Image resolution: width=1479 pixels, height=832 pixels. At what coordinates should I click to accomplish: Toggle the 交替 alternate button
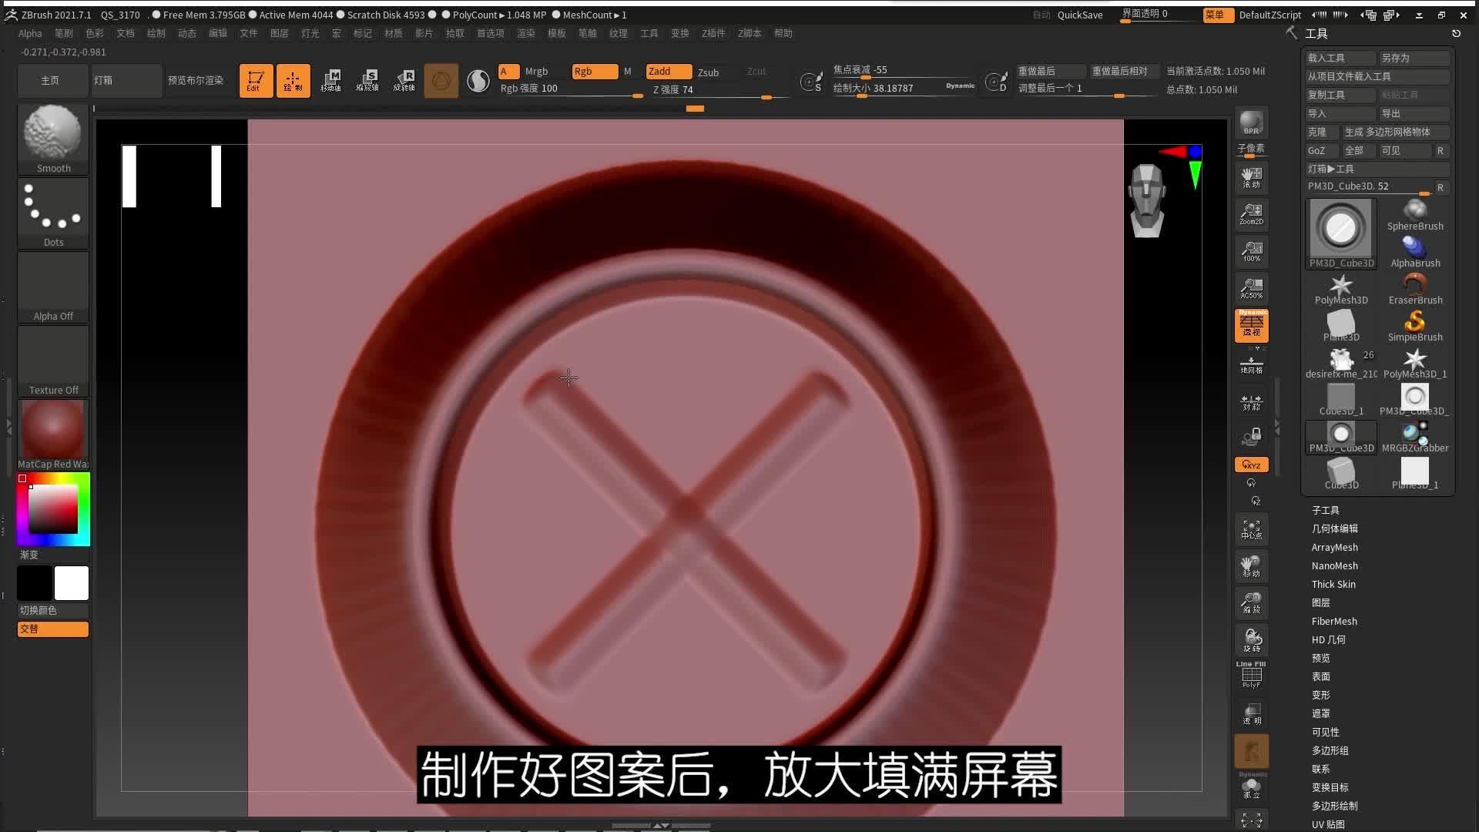pyautogui.click(x=53, y=629)
